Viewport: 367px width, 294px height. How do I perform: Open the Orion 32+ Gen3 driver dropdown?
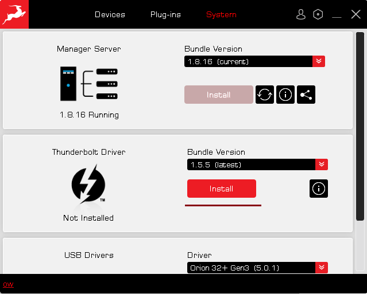[x=257, y=268]
